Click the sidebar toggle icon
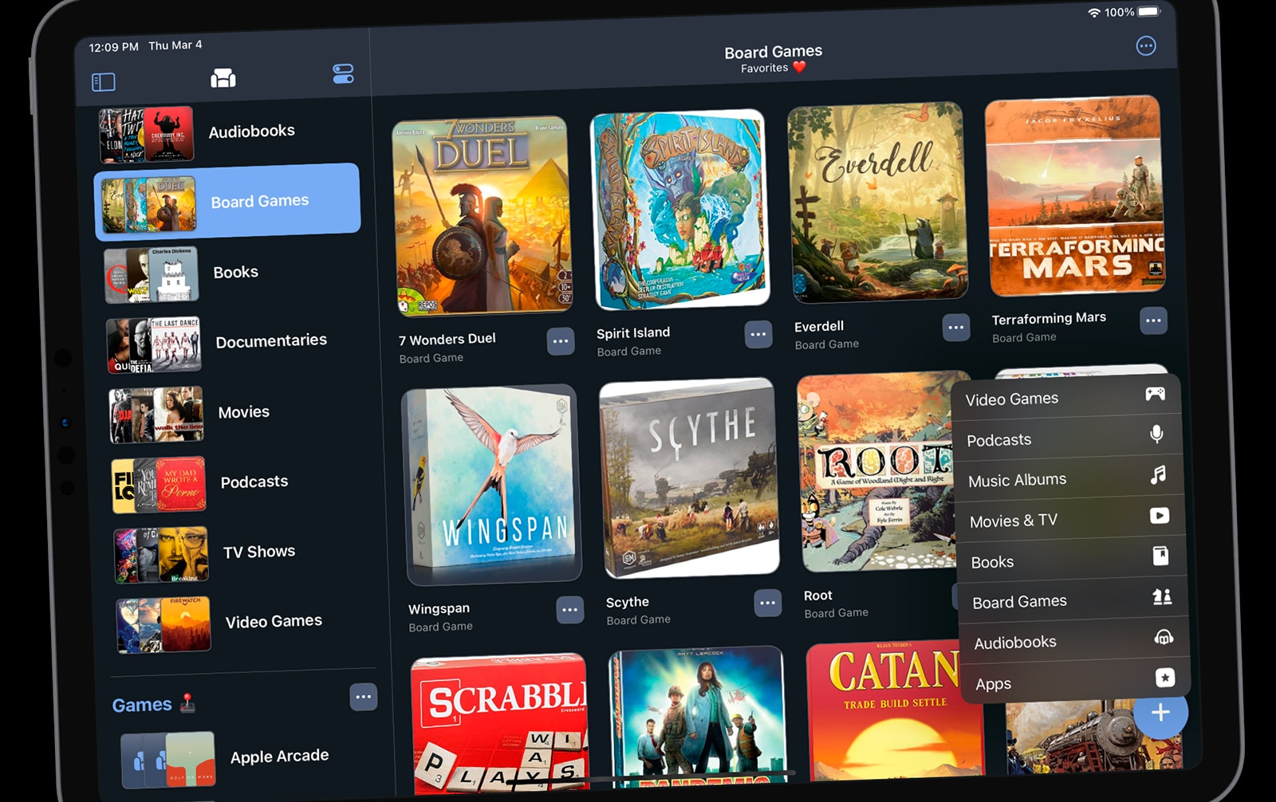This screenshot has height=802, width=1276. pos(103,81)
